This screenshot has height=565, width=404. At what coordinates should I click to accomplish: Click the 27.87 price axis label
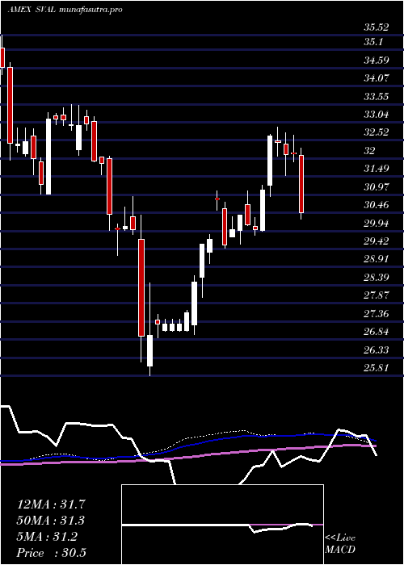(377, 295)
